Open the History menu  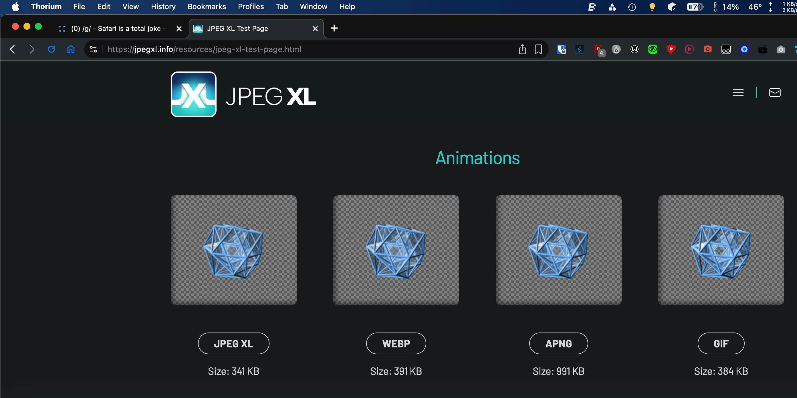[x=163, y=7]
